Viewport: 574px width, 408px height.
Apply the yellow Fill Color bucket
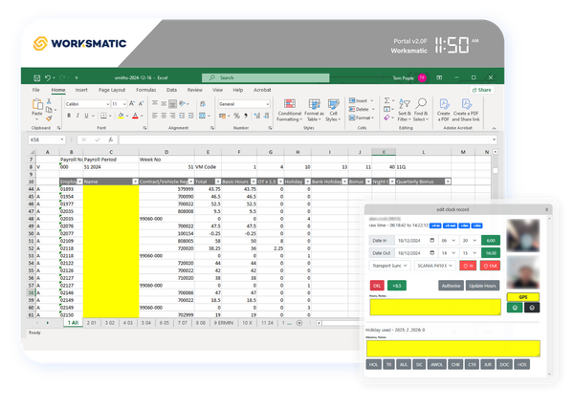click(x=121, y=116)
